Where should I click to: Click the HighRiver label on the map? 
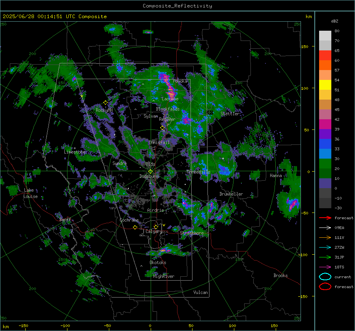(163, 276)
